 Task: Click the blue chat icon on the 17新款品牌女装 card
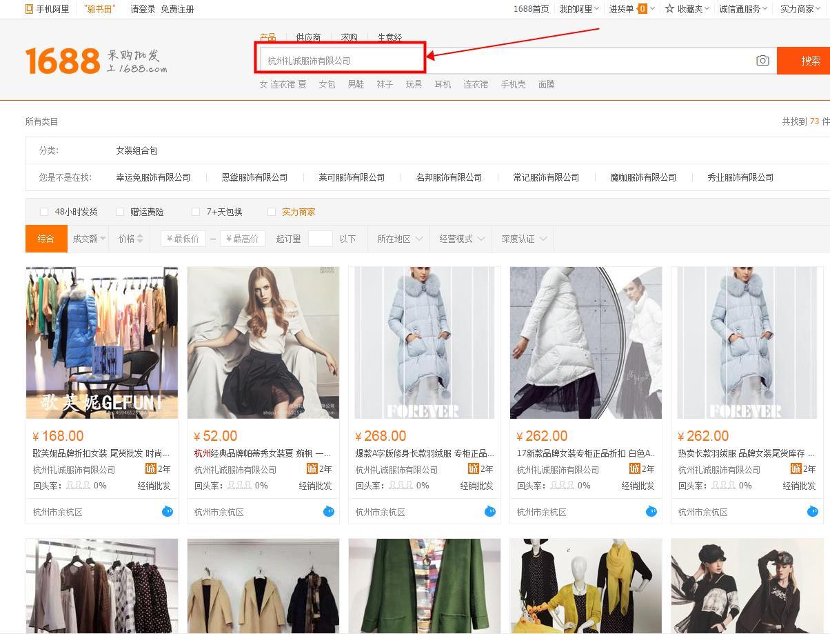click(x=651, y=511)
